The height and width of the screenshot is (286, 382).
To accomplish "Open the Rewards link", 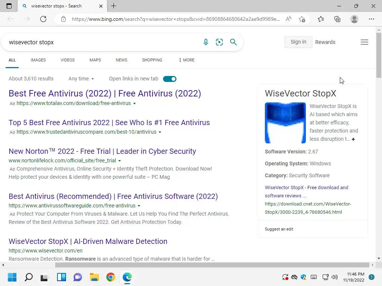I will pyautogui.click(x=325, y=42).
